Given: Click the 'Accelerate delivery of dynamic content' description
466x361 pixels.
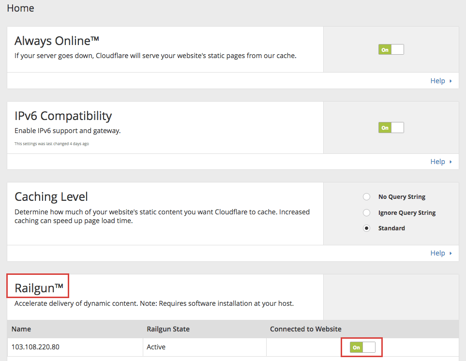Looking at the screenshot, I should pos(154,303).
